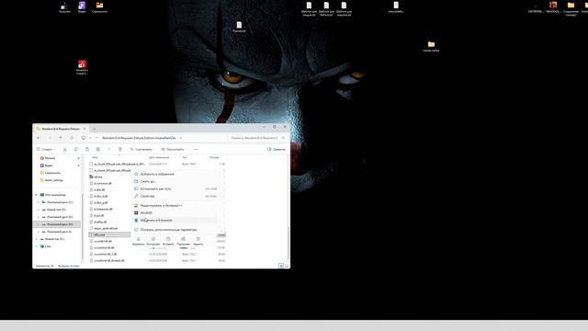Switch to details view icon in status bar
Screen dimensions: 588x331
(x=281, y=266)
